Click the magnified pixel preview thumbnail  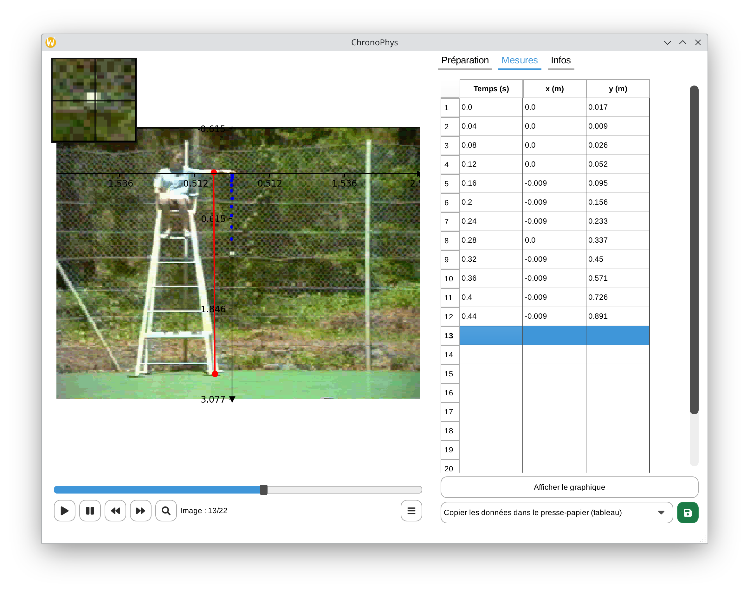coord(94,100)
